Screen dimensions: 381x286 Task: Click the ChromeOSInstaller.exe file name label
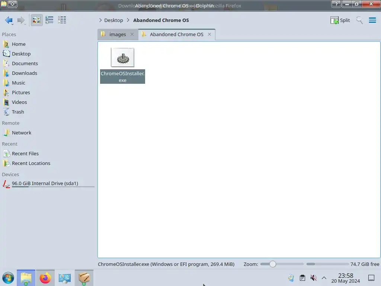122,77
